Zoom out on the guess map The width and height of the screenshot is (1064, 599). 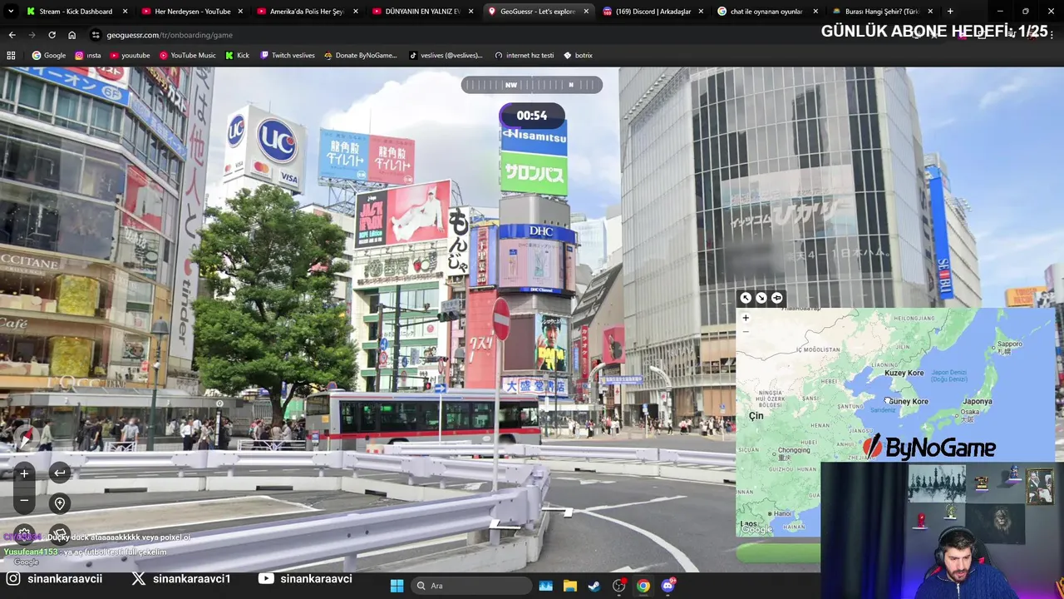coord(746,331)
